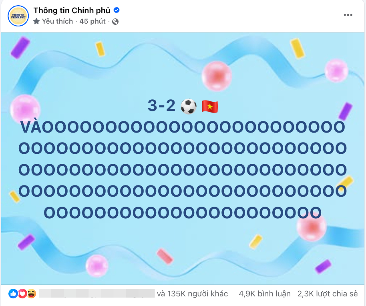Click the Yêu thích favorites label

[x=57, y=21]
